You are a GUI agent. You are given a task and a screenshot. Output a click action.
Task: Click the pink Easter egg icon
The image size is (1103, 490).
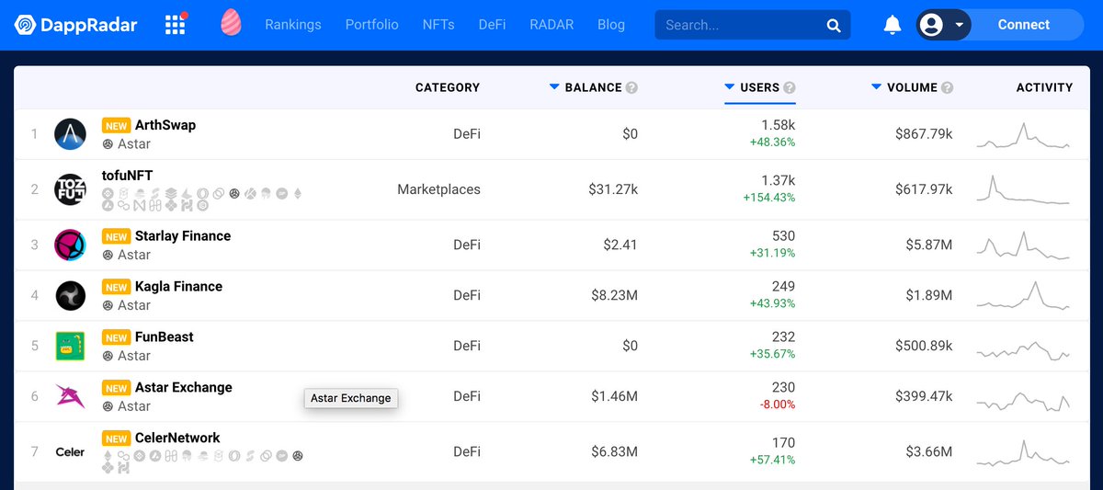(x=232, y=23)
